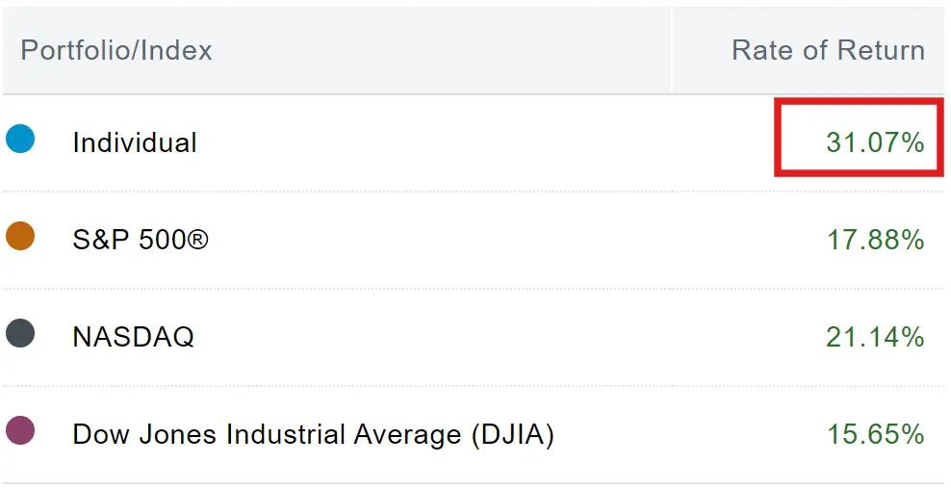Click the 21.14% NASDAQ return value
Image resolution: width=951 pixels, height=489 pixels.
(875, 337)
